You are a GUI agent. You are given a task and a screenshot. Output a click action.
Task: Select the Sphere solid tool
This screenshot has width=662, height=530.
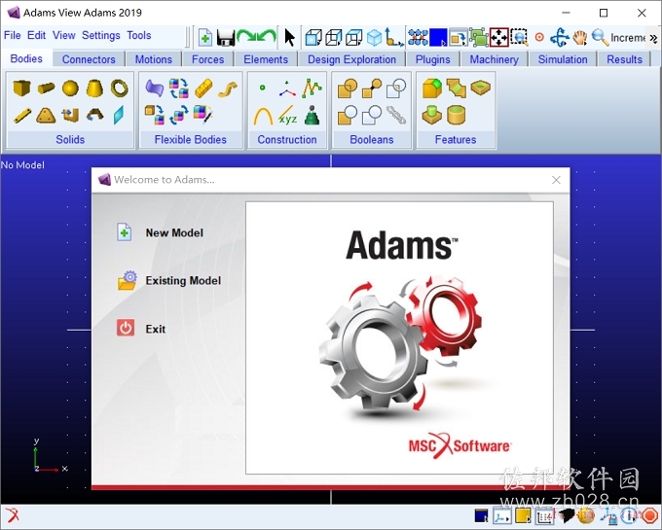point(70,88)
